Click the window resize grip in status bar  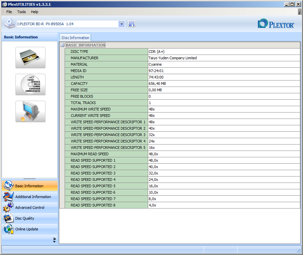coord(299,251)
